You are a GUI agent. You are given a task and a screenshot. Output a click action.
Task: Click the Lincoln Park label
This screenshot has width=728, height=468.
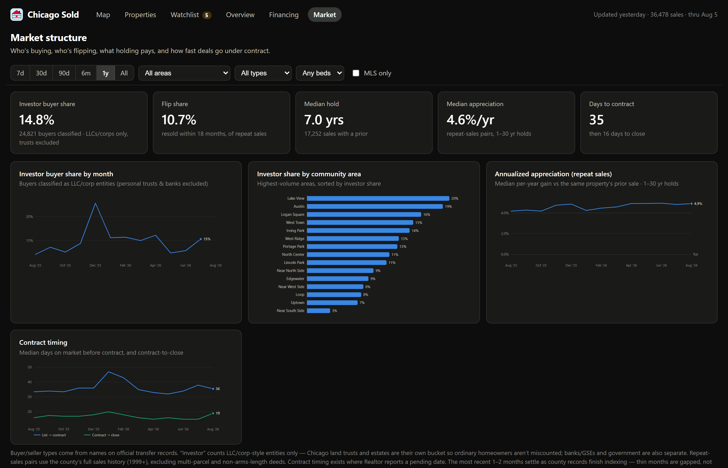[294, 263]
